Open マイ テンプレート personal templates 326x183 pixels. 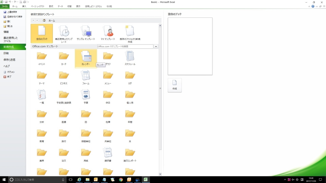(x=108, y=33)
